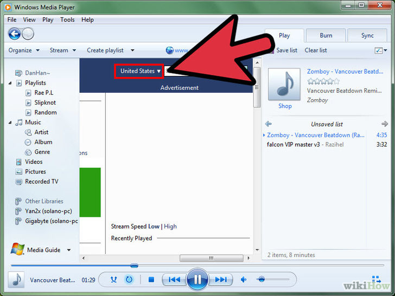Open the Videos library
Image resolution: width=395 pixels, height=296 pixels.
(x=34, y=162)
